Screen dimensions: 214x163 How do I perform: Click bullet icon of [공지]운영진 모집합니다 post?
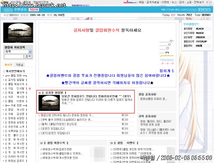tap(39, 133)
